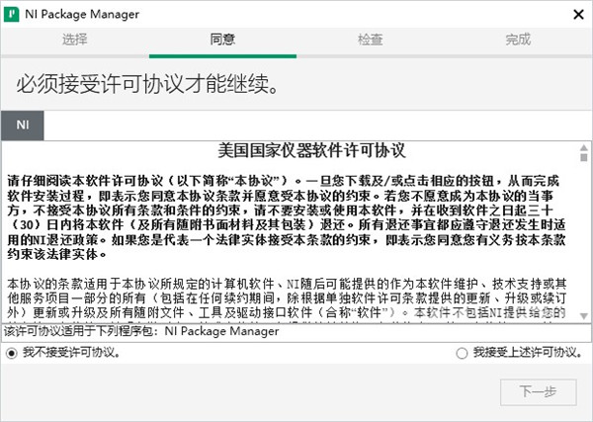Screen dimensions: 593x422
Task: Click the line 该许可协议适用于下列程序包: NI Package Manager
Action: click(141, 331)
